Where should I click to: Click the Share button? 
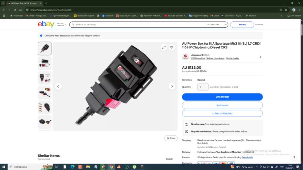tap(171, 138)
